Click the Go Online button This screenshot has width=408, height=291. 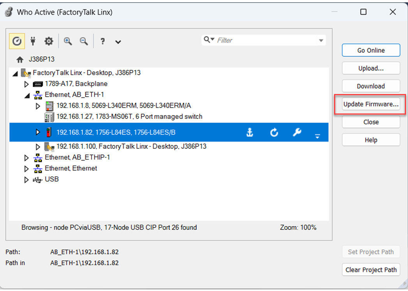[x=371, y=51]
